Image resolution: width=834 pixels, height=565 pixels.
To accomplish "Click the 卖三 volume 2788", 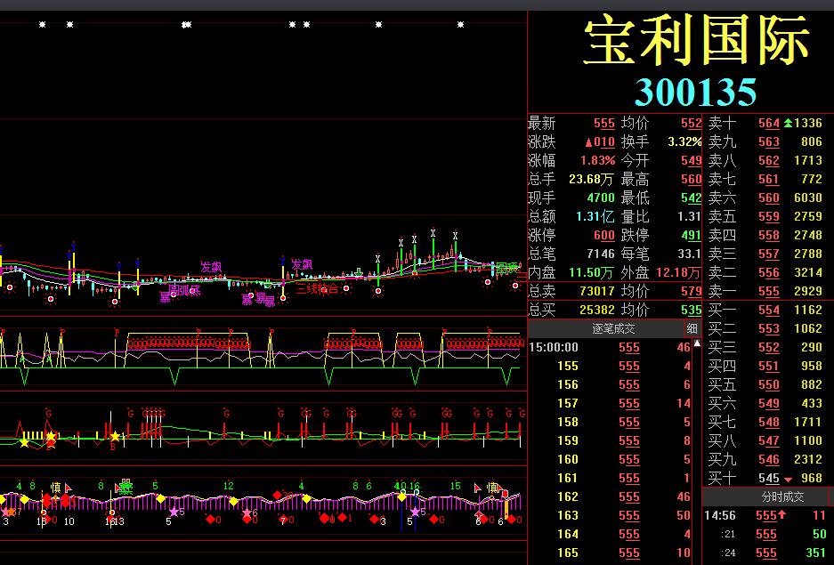I will 808,254.
